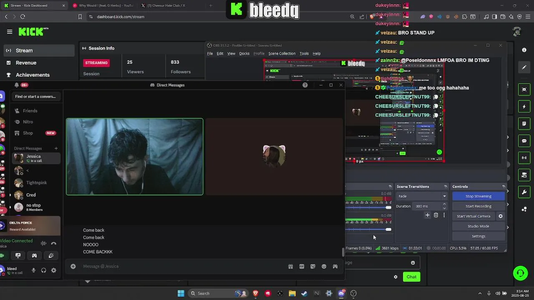
Task: Disconnect from the Discord call
Action: (x=53, y=243)
